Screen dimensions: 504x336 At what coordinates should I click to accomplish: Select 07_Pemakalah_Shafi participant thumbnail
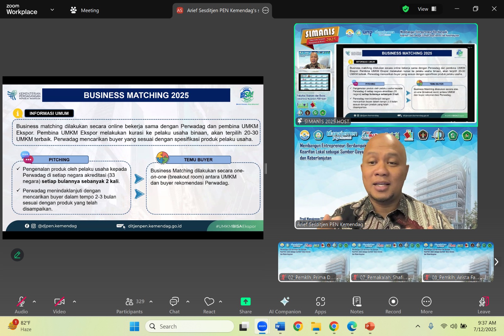386,262
